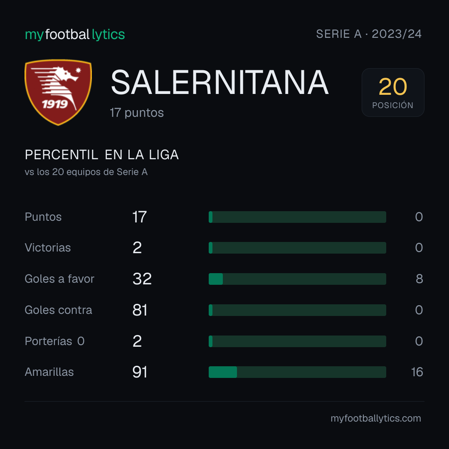Click the 17 puntos subtitle

click(x=137, y=113)
